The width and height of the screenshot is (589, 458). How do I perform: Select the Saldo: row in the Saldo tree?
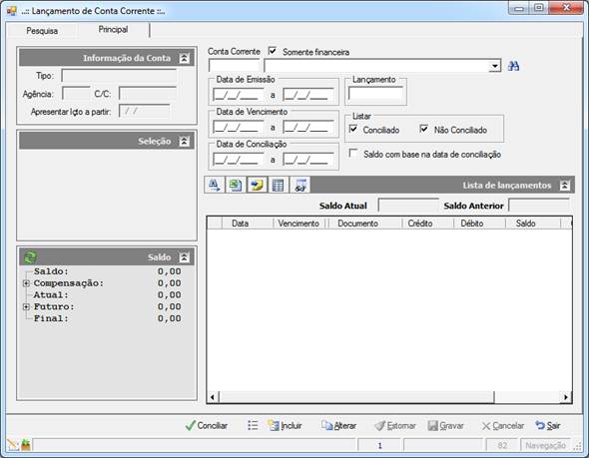pyautogui.click(x=107, y=271)
